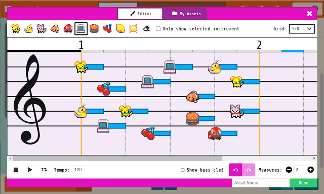Click the cat note on the staff
The width and height of the screenshot is (324, 194).
coord(237,111)
